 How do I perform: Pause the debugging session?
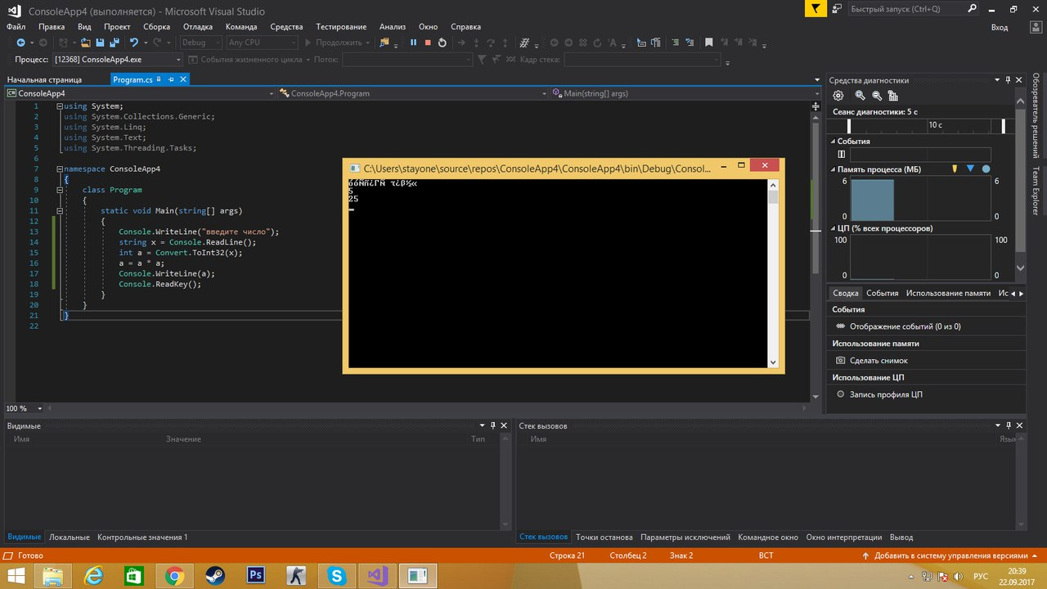click(x=413, y=43)
